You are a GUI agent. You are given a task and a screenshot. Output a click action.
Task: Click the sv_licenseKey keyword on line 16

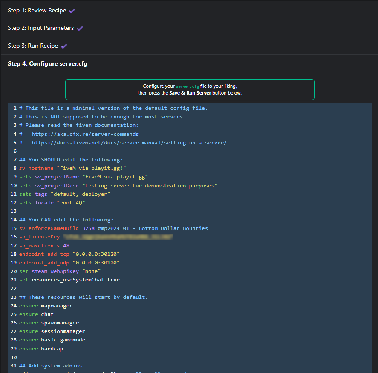point(40,237)
